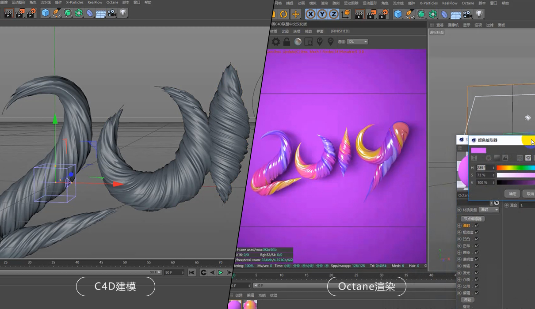
Task: Click the focus picker pin icon
Action: point(320,41)
